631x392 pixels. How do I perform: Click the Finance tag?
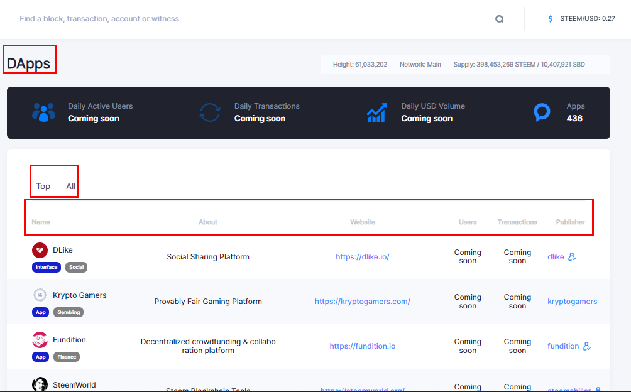click(x=67, y=357)
